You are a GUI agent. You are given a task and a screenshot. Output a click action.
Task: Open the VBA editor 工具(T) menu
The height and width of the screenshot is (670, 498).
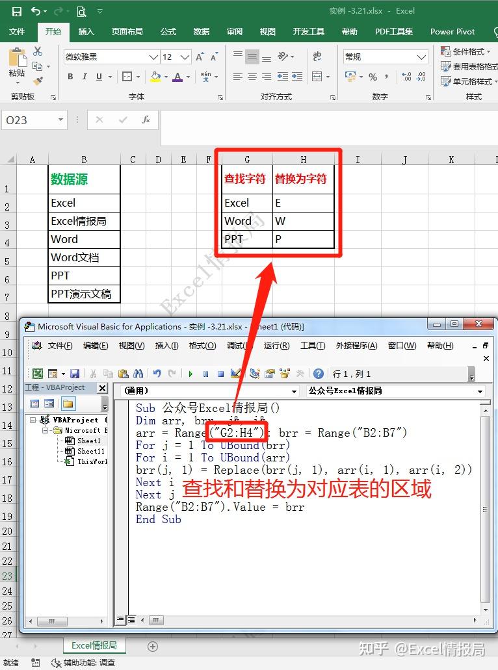click(313, 345)
